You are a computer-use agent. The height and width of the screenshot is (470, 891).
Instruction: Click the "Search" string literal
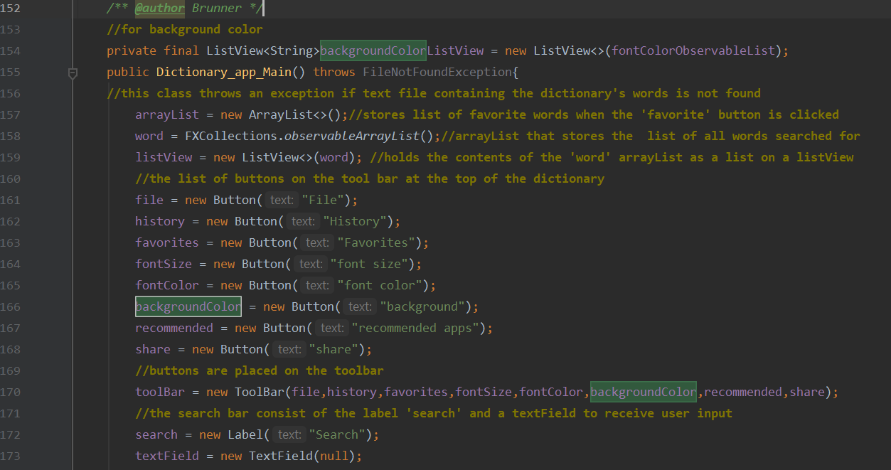pos(338,434)
